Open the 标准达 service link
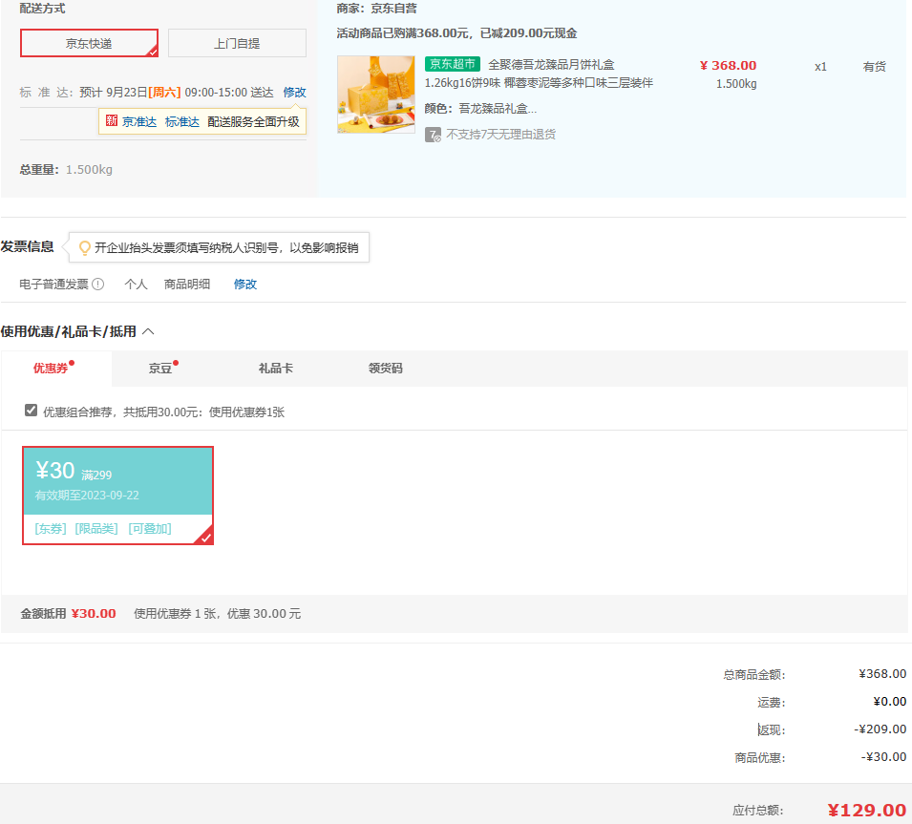The image size is (912, 824). 182,121
